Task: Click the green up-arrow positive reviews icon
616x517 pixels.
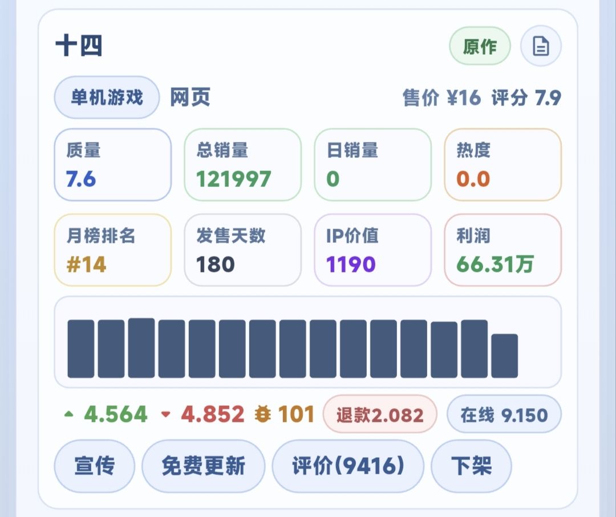Action: click(69, 414)
